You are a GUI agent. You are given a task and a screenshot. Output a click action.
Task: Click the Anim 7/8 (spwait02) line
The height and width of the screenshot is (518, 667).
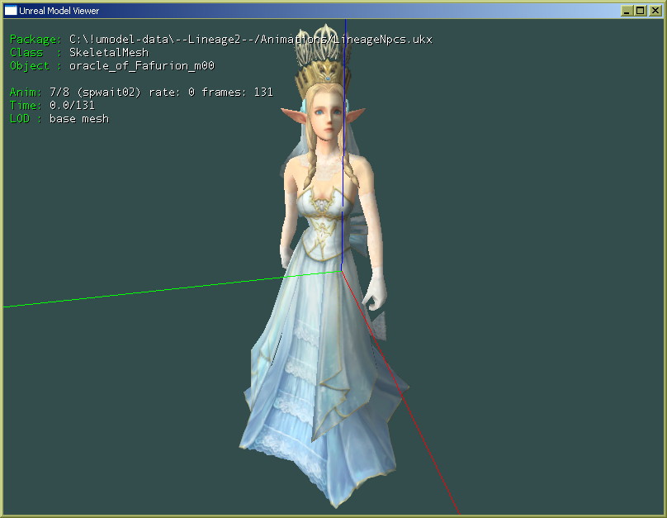141,93
